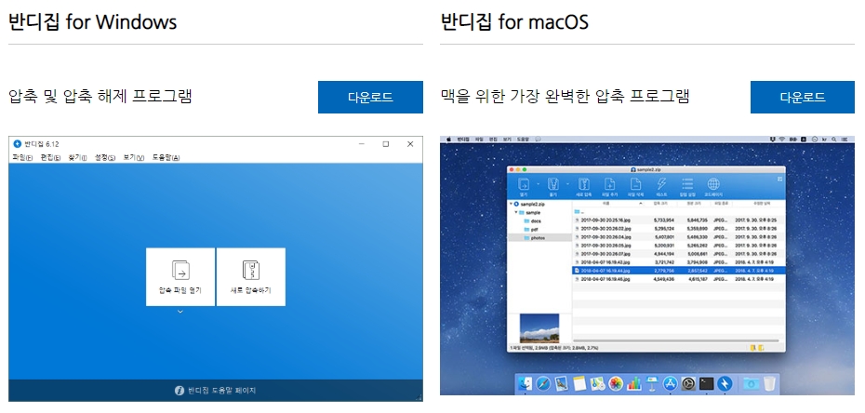Screen dimensions: 865x413
Task: Open the 찾기(I) menu
Action: click(77, 158)
